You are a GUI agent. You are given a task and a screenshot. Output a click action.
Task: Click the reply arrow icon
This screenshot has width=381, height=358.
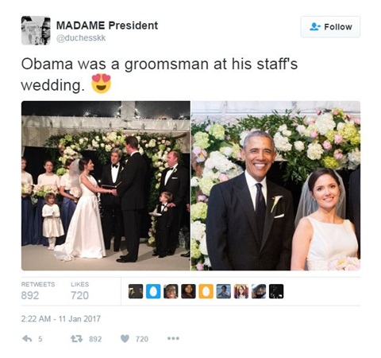tap(27, 339)
